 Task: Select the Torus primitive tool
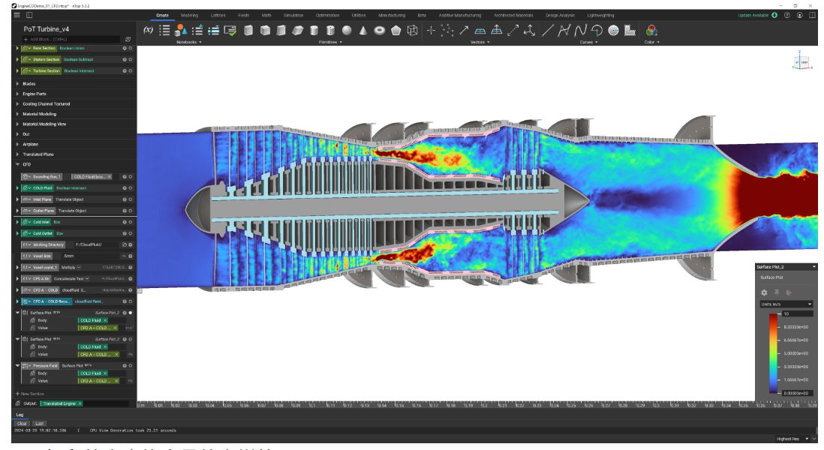tap(379, 30)
